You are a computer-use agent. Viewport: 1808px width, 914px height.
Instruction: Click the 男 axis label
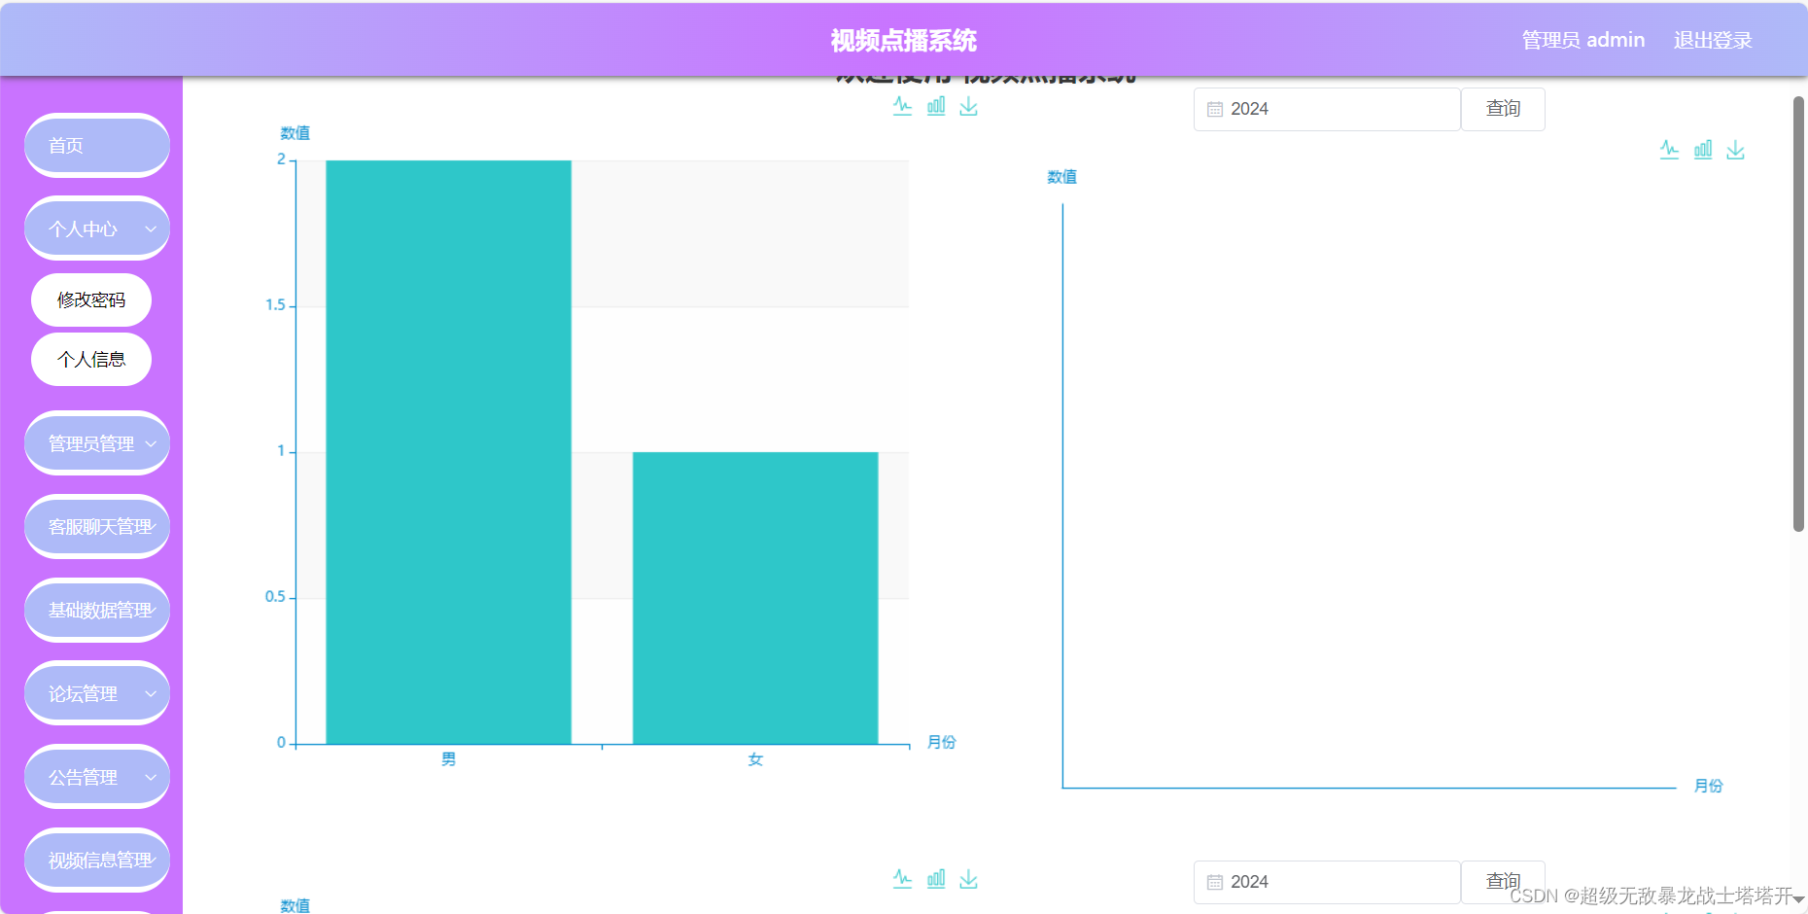448,759
